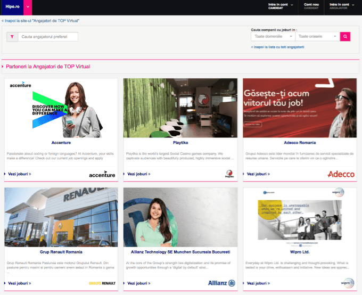Click the Wipro Ltd. description text
The image size is (362, 295).
coord(298,265)
